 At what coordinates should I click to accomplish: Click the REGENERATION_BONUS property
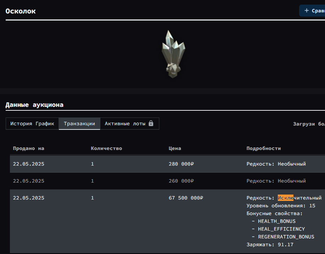[286, 237]
